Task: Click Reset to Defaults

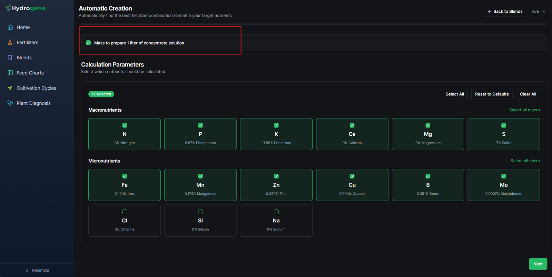Action: pyautogui.click(x=492, y=94)
